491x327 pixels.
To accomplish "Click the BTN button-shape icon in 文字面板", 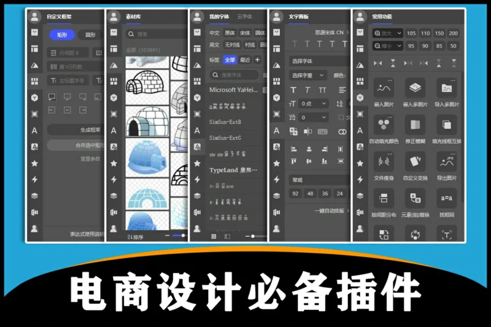I will (x=323, y=132).
